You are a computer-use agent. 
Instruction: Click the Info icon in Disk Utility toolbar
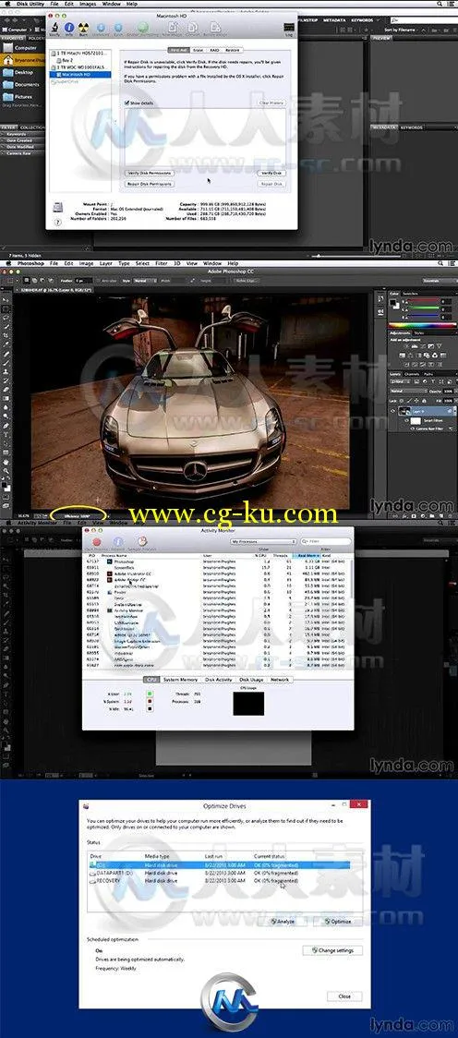tap(69, 28)
